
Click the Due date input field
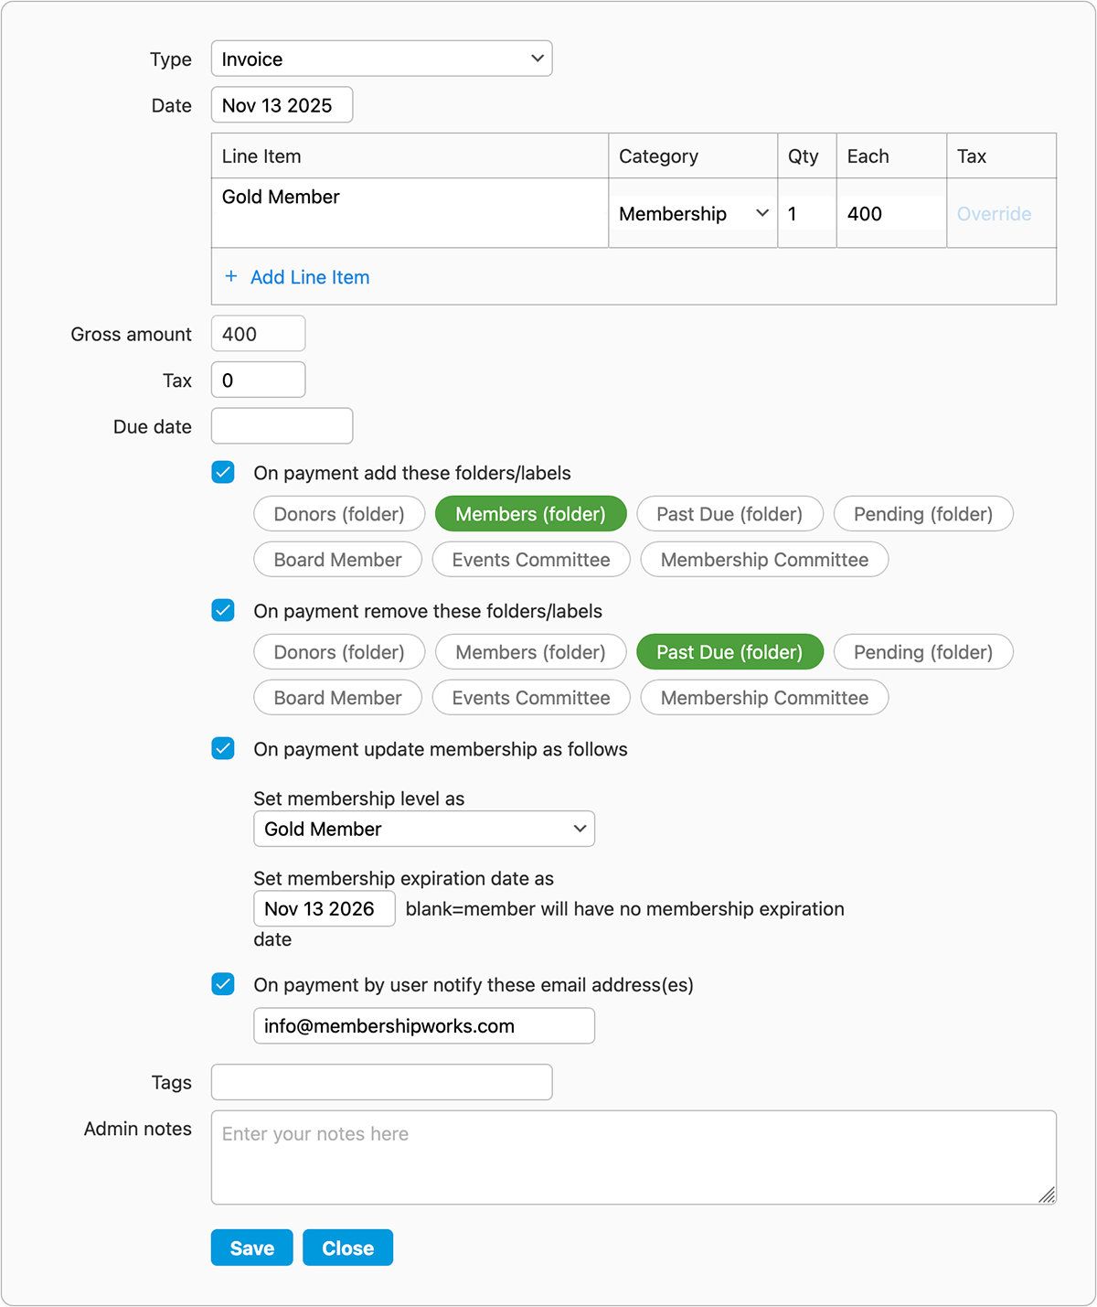point(282,426)
